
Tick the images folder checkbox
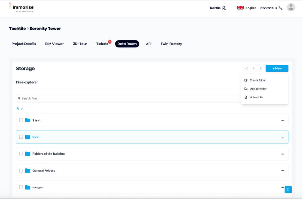21,187
